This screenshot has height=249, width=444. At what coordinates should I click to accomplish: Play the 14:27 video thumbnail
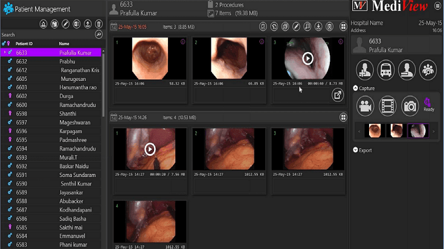[150, 149]
